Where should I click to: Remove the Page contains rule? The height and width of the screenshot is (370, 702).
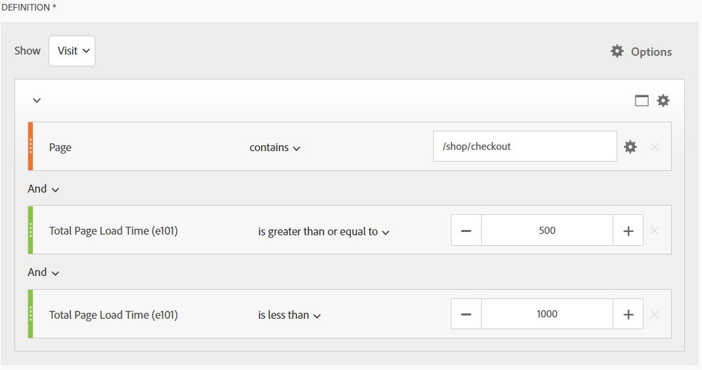click(655, 147)
